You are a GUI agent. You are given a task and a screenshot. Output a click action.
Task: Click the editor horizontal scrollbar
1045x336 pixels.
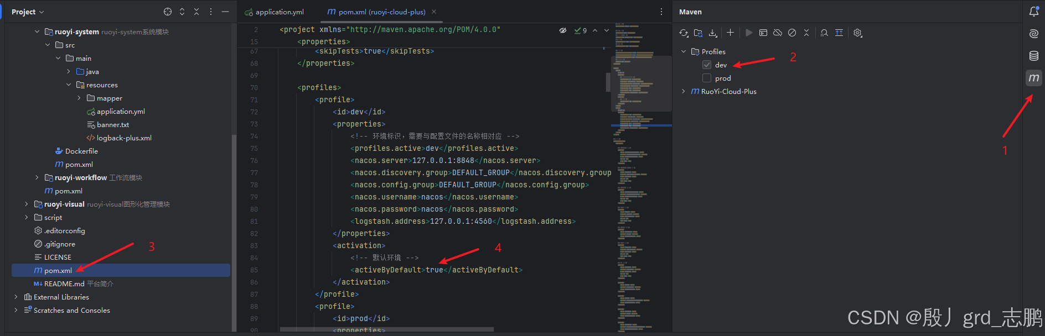(x=387, y=329)
